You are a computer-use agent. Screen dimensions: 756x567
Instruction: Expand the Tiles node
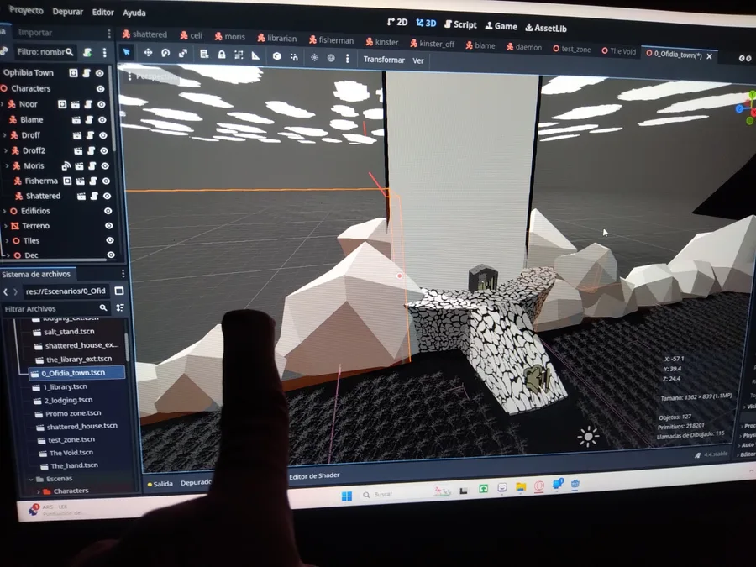coord(7,240)
